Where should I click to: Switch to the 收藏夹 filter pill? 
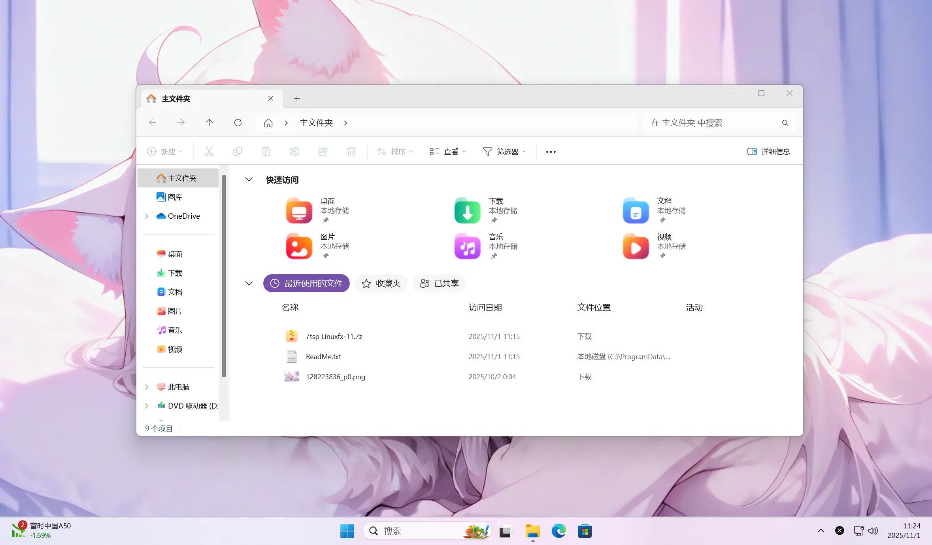point(381,283)
